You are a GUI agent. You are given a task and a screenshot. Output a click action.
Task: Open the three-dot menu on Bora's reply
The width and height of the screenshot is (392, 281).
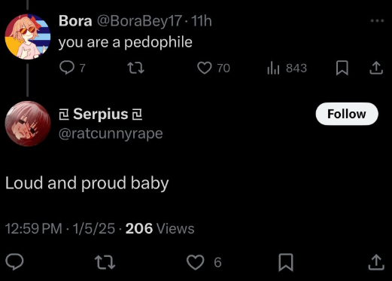pyautogui.click(x=377, y=20)
